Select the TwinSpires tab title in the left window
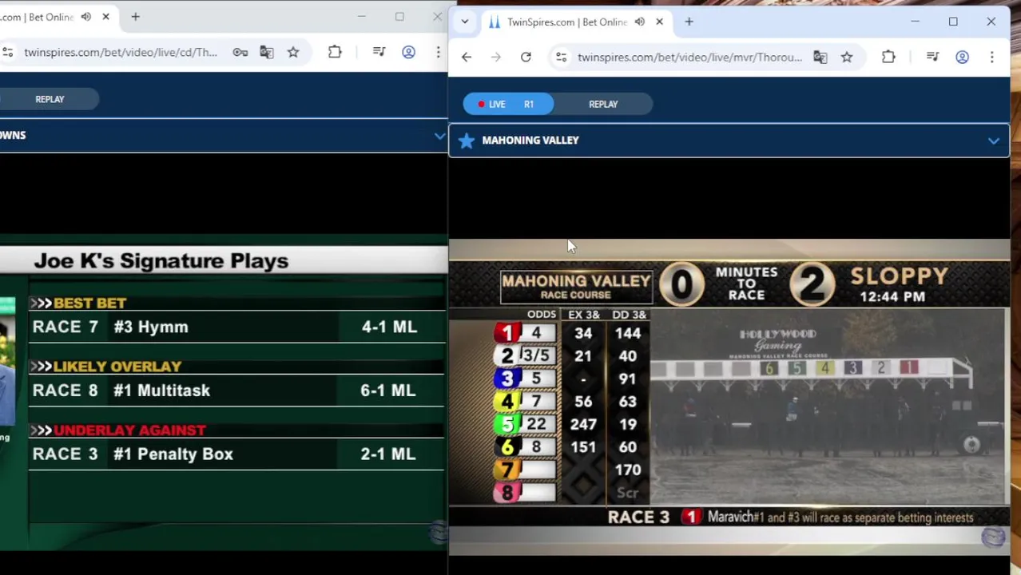Screen dimensions: 1021x575 tap(37, 17)
